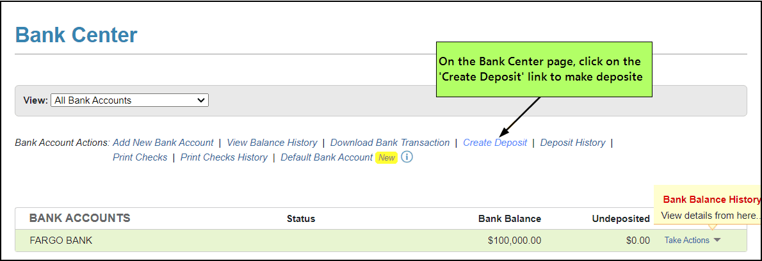Open the Print Checks link
This screenshot has width=762, height=261.
coord(140,157)
